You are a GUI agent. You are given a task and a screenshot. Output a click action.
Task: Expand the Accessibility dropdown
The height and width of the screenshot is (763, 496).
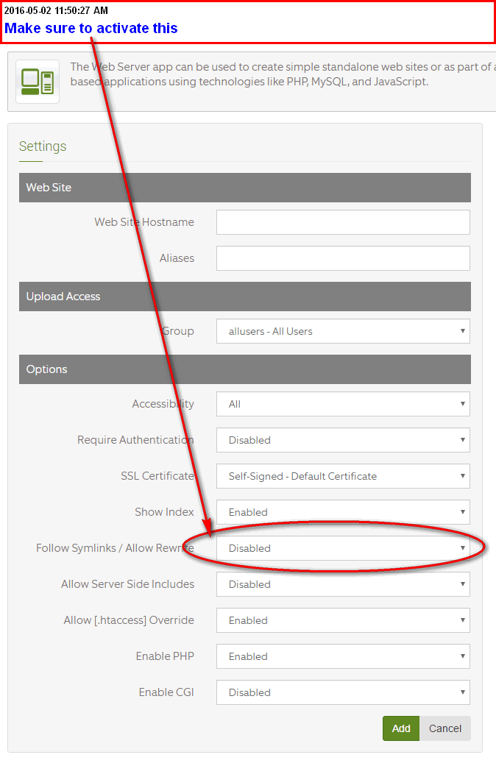pyautogui.click(x=343, y=405)
